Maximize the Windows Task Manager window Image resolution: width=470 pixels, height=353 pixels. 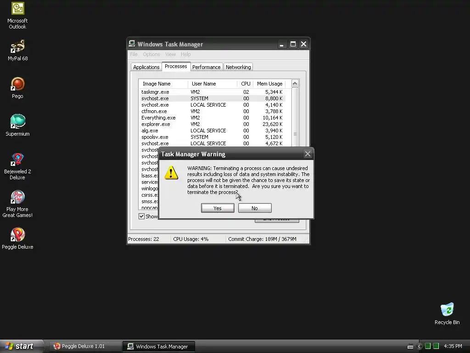pos(293,44)
